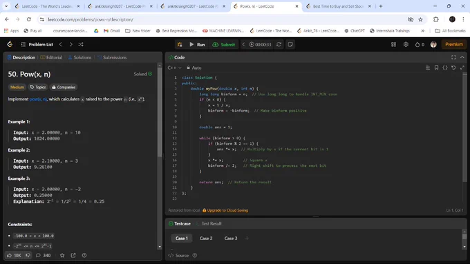The width and height of the screenshot is (470, 264).
Task: Bookmark this page star icon
Action: [420, 19]
